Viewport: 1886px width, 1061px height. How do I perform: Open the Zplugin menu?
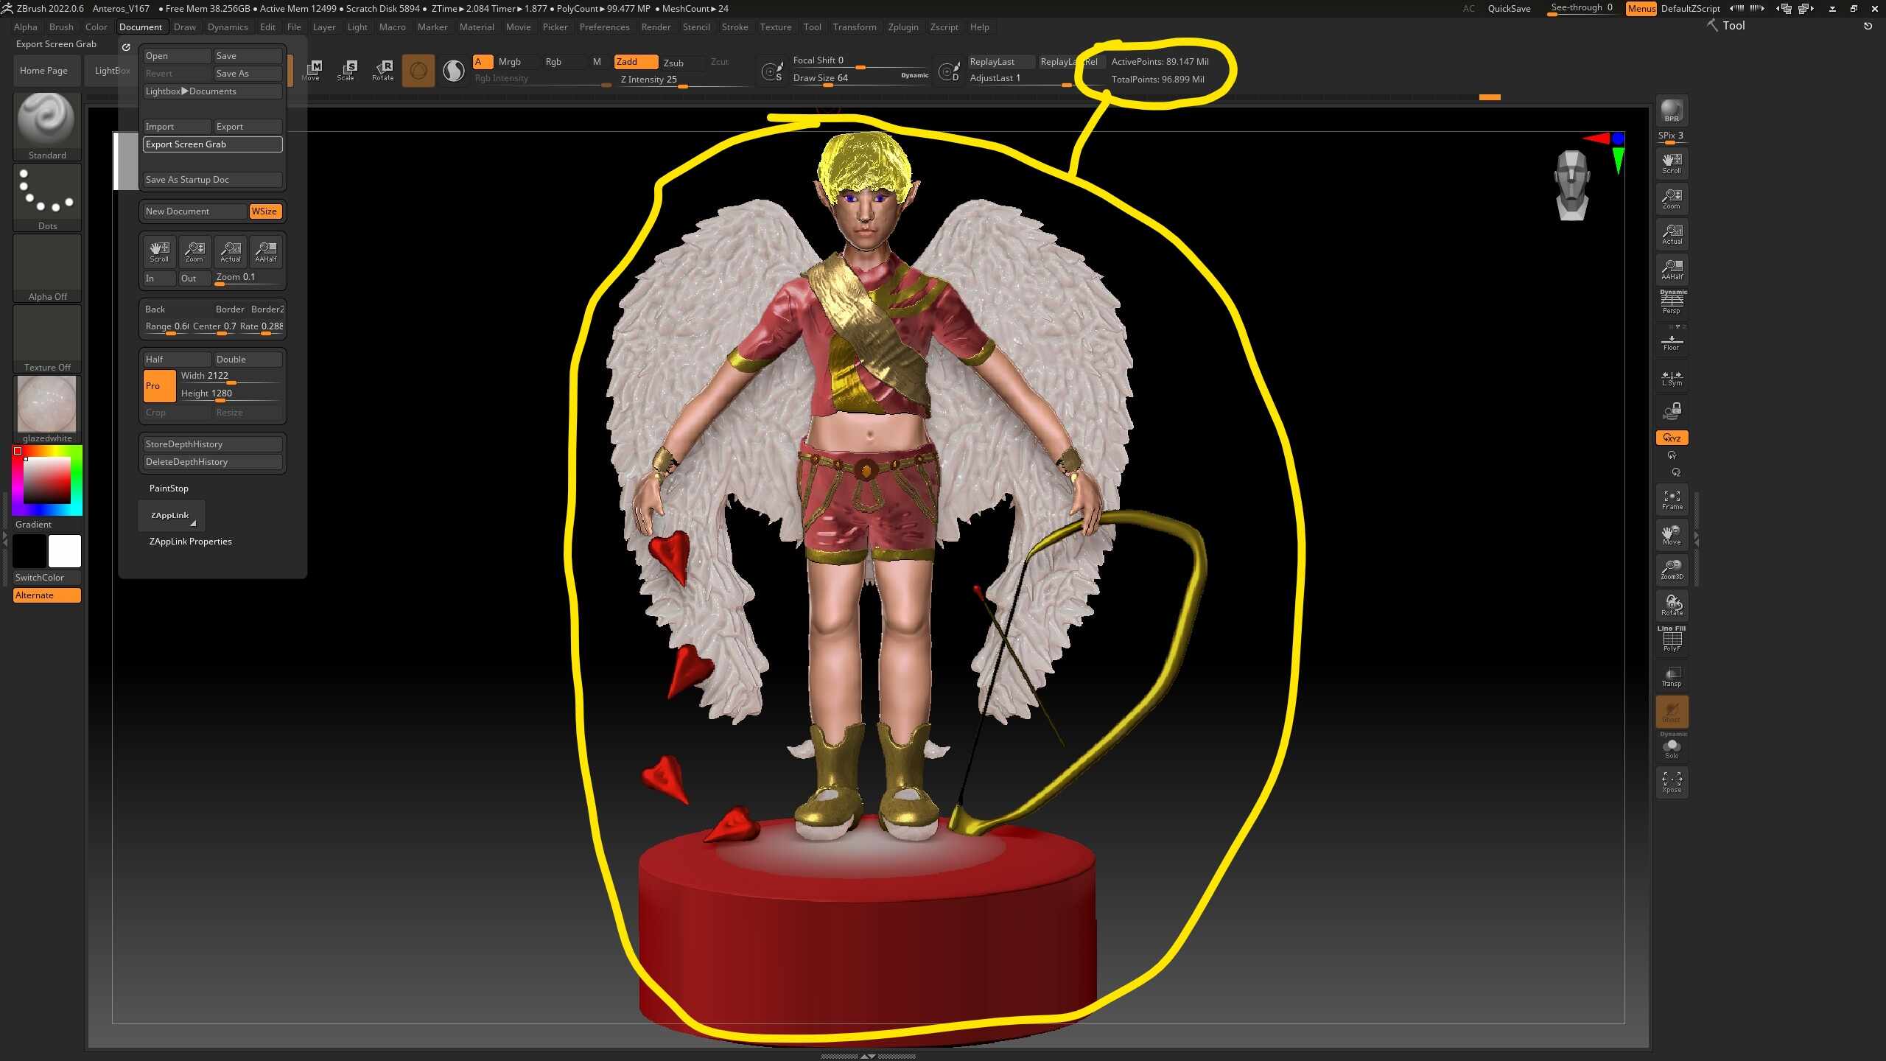[904, 27]
